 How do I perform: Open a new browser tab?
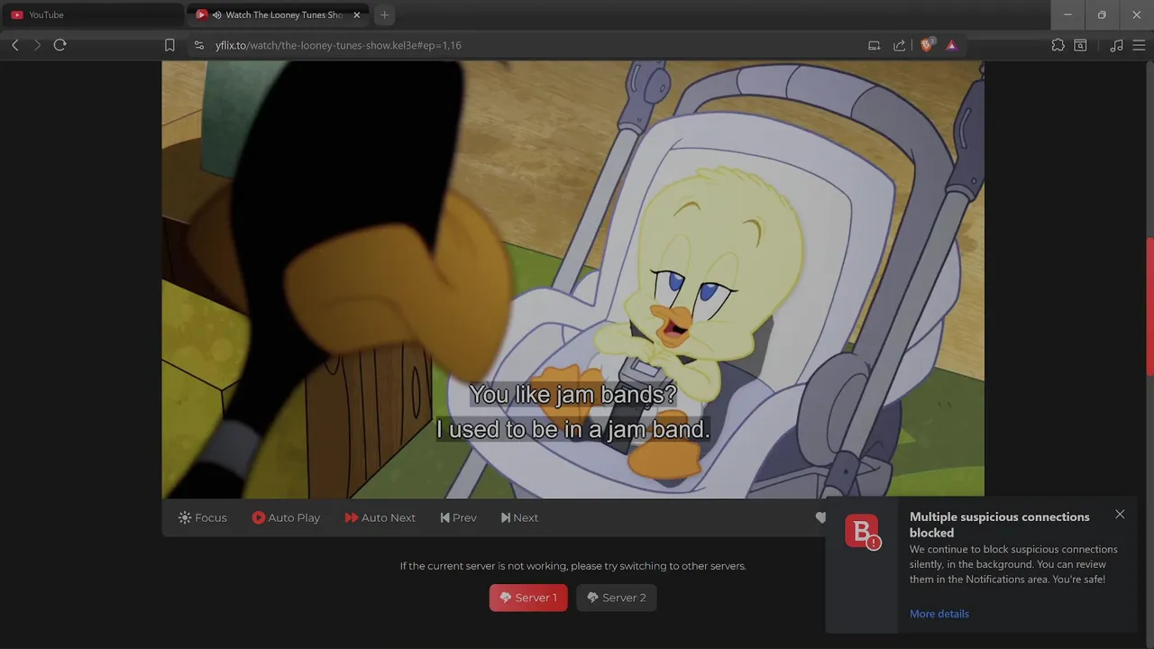(385, 14)
